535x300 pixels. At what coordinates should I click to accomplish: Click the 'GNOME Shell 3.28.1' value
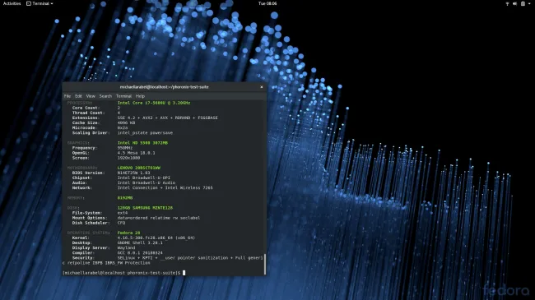coord(140,242)
